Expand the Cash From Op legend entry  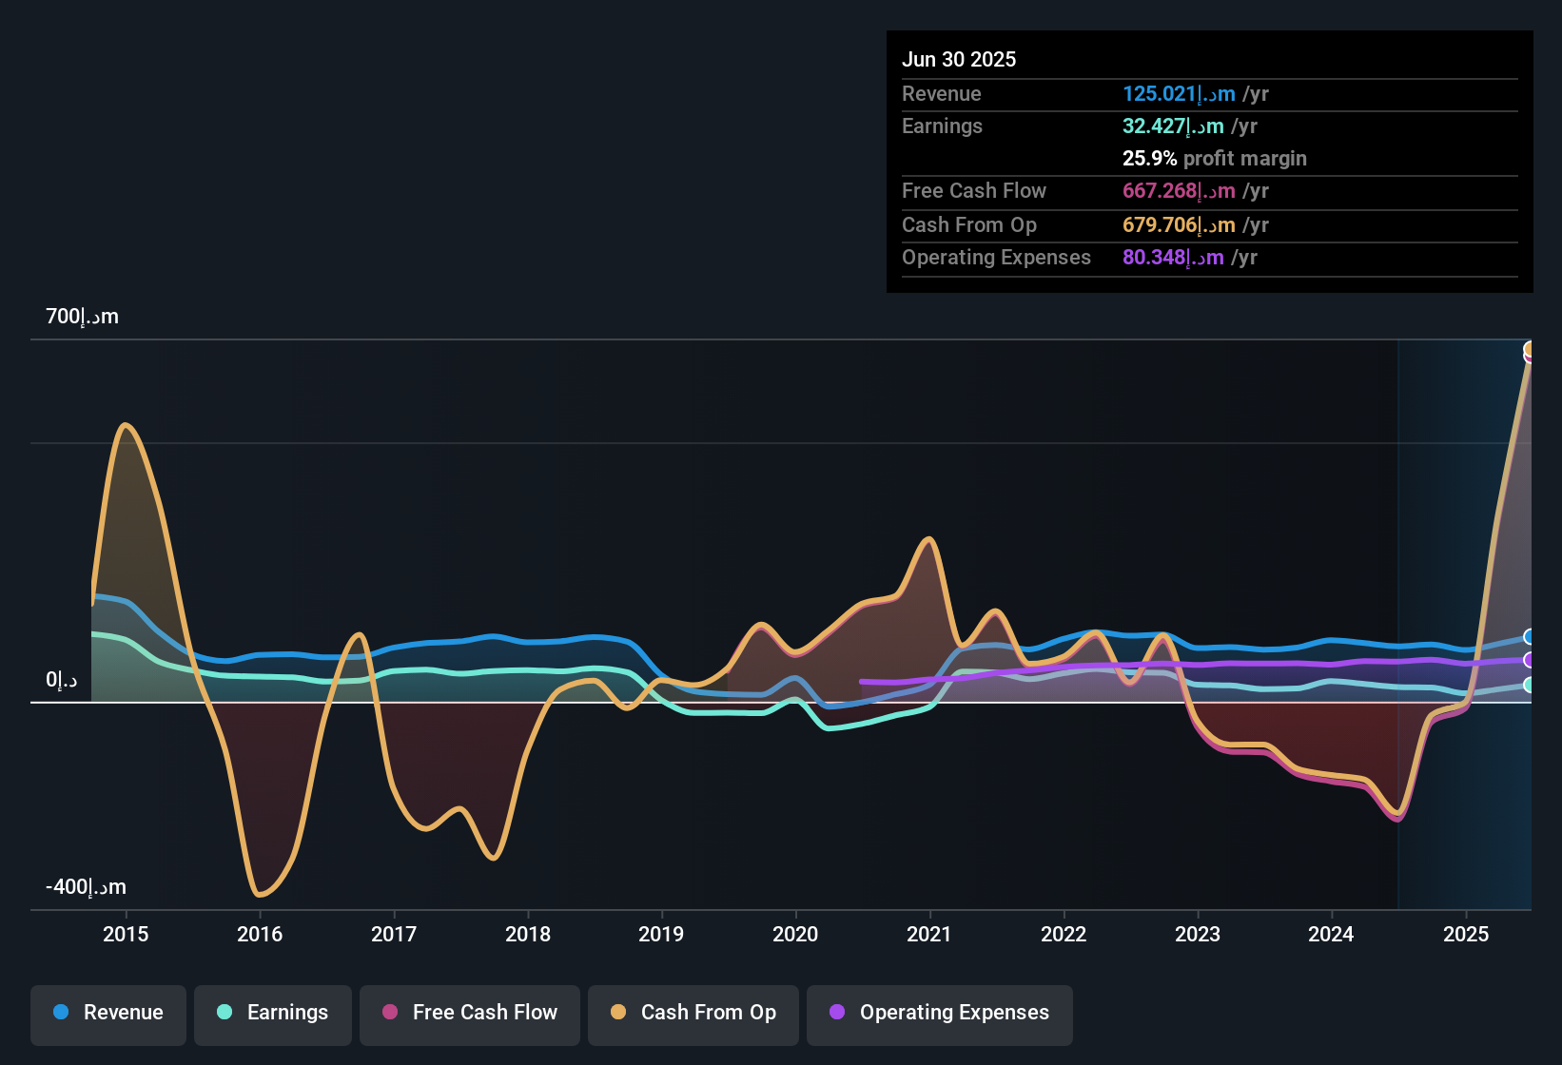[x=693, y=1013]
